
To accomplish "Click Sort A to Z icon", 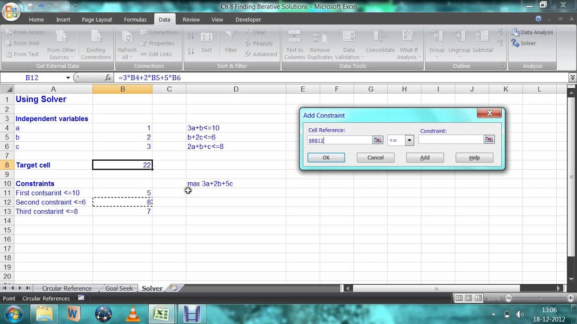I will [x=191, y=36].
